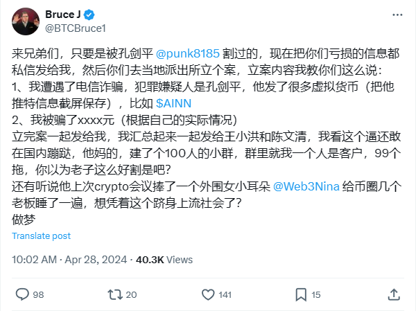This screenshot has height=311, width=416.
Task: Click the reply speech bubble icon
Action: click(22, 294)
